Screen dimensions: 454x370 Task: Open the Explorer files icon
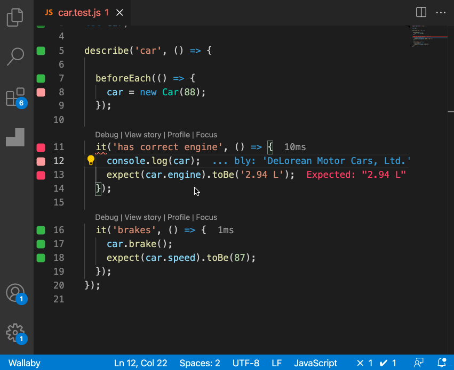point(15,17)
